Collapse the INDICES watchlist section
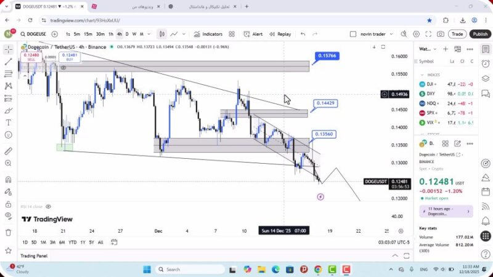493x277 pixels. tap(422, 74)
